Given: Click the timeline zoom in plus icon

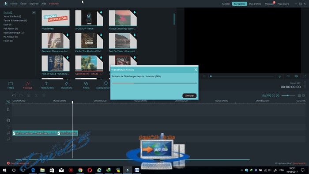Looking at the screenshot, I should pos(278,95).
